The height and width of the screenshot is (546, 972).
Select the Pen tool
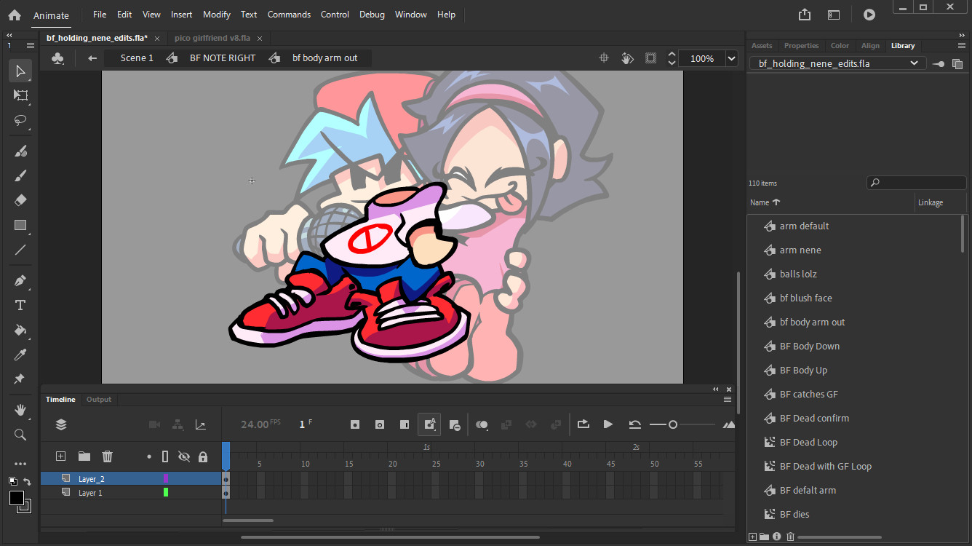tap(20, 281)
